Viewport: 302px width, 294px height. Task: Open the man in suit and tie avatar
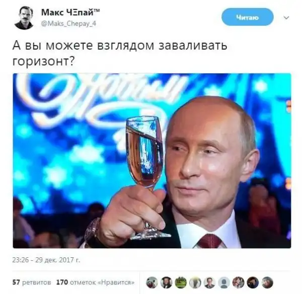pyautogui.click(x=210, y=282)
